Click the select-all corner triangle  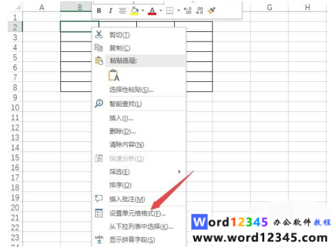18,7
